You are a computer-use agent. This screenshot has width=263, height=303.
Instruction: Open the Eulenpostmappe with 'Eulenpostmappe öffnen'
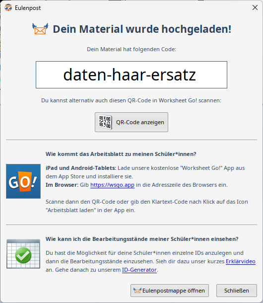pos(170,291)
